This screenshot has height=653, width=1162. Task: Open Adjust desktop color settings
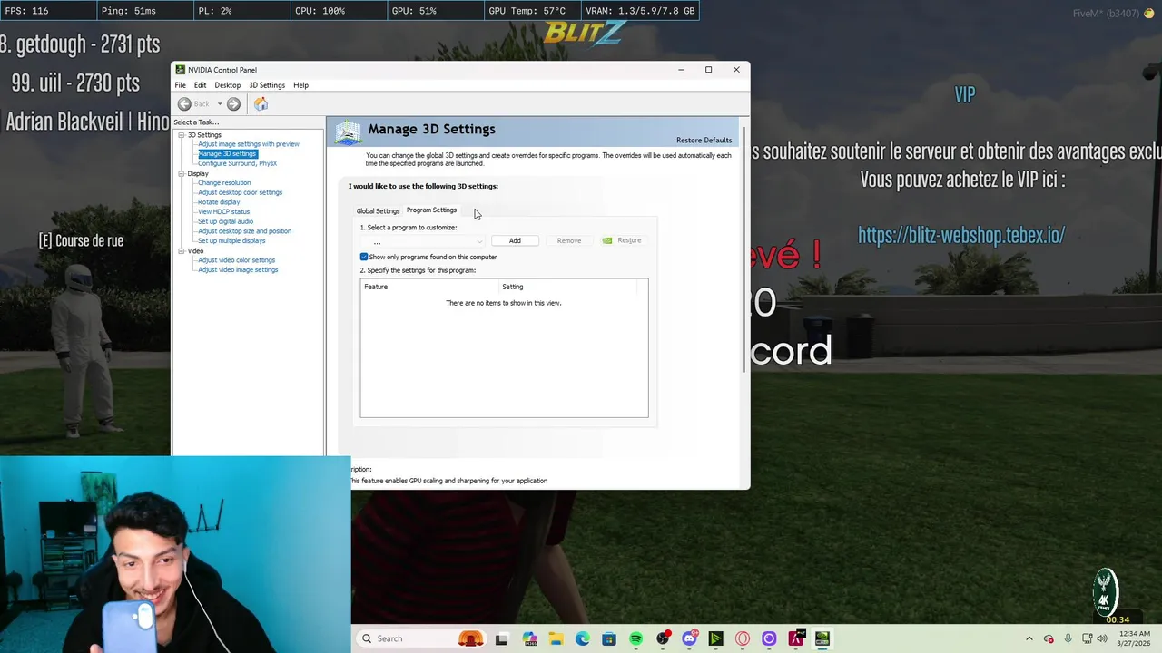(241, 192)
